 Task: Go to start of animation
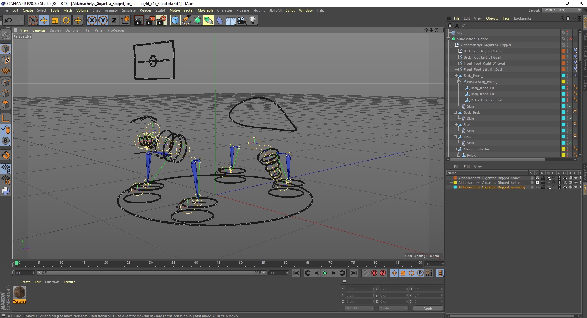[296, 273]
